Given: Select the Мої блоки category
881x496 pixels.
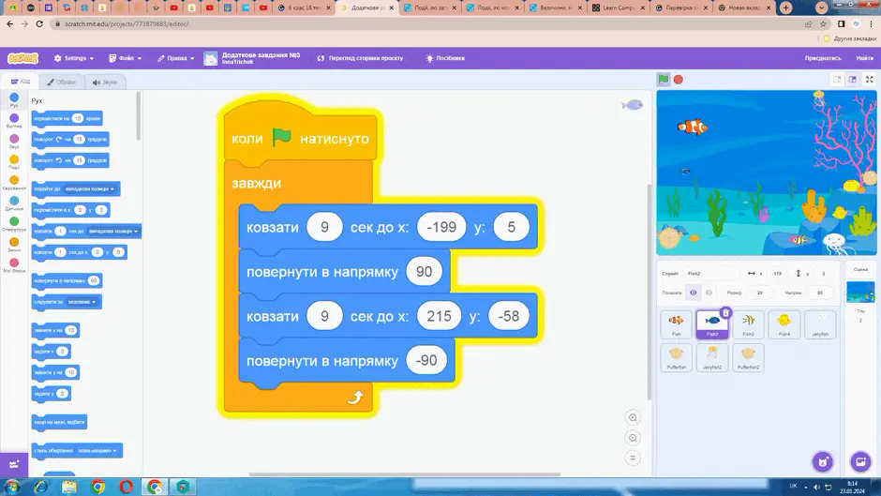Looking at the screenshot, I should [14, 265].
